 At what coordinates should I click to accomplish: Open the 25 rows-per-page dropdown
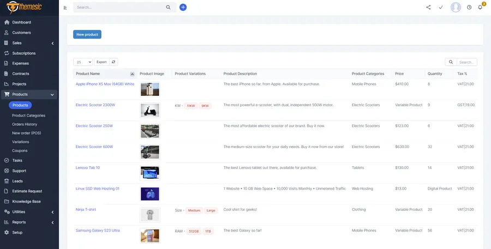[83, 62]
